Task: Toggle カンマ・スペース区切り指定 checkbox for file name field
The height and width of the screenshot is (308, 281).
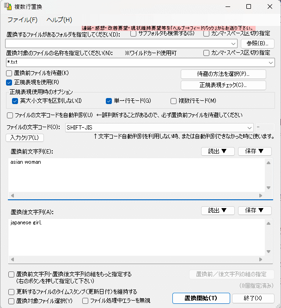Action: tap(206, 53)
